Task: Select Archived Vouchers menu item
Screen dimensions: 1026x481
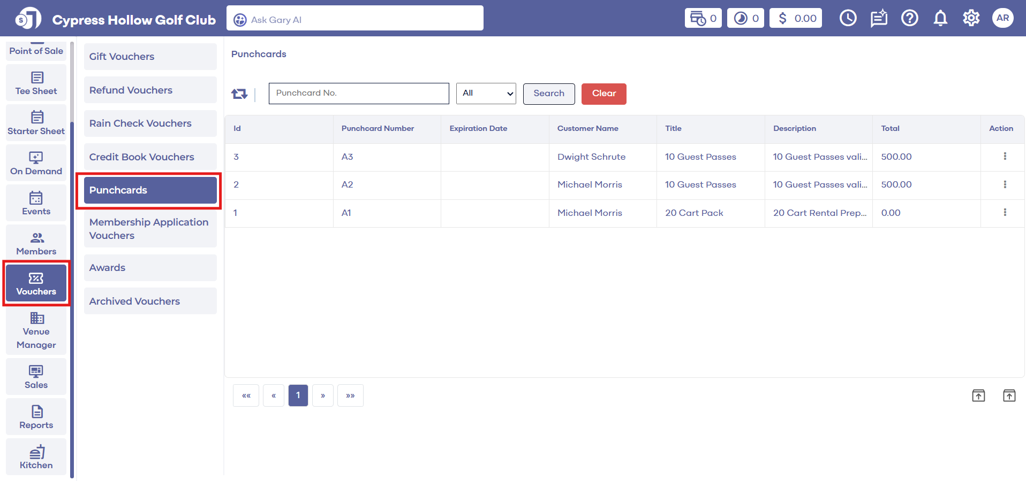Action: (150, 301)
